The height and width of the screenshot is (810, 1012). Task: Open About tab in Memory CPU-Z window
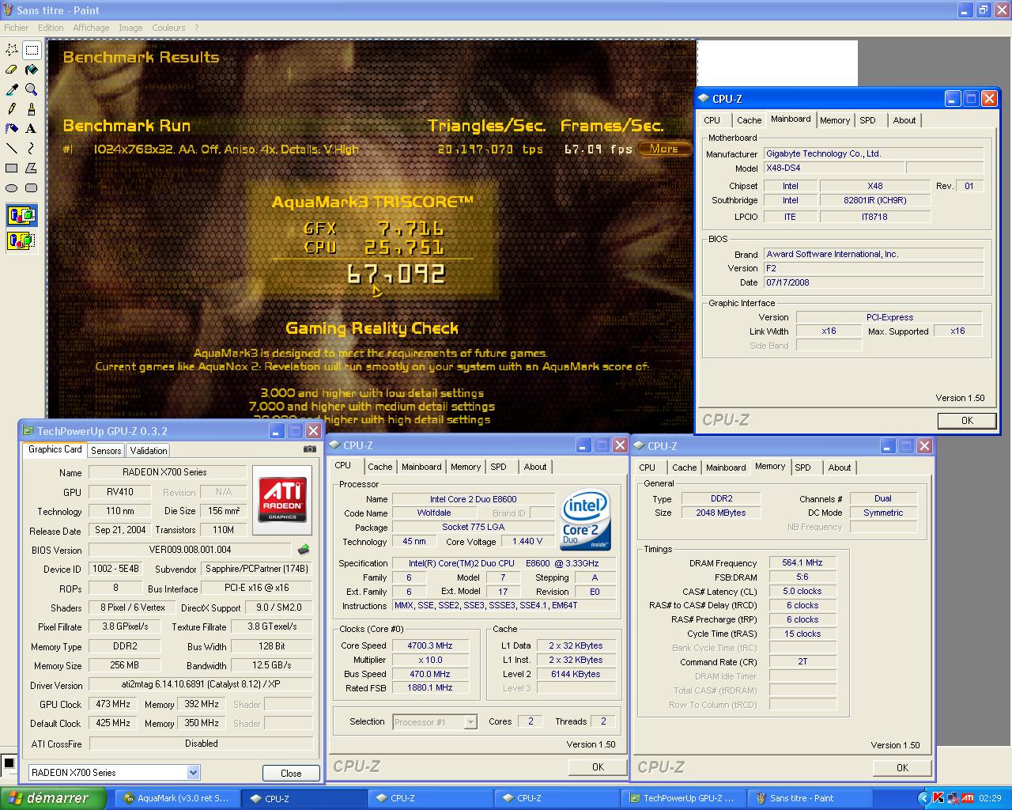840,467
